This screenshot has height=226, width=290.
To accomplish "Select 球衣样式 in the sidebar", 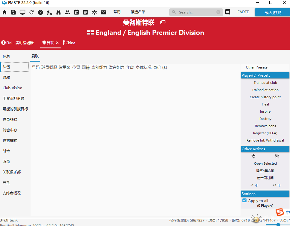I will click(10, 141).
